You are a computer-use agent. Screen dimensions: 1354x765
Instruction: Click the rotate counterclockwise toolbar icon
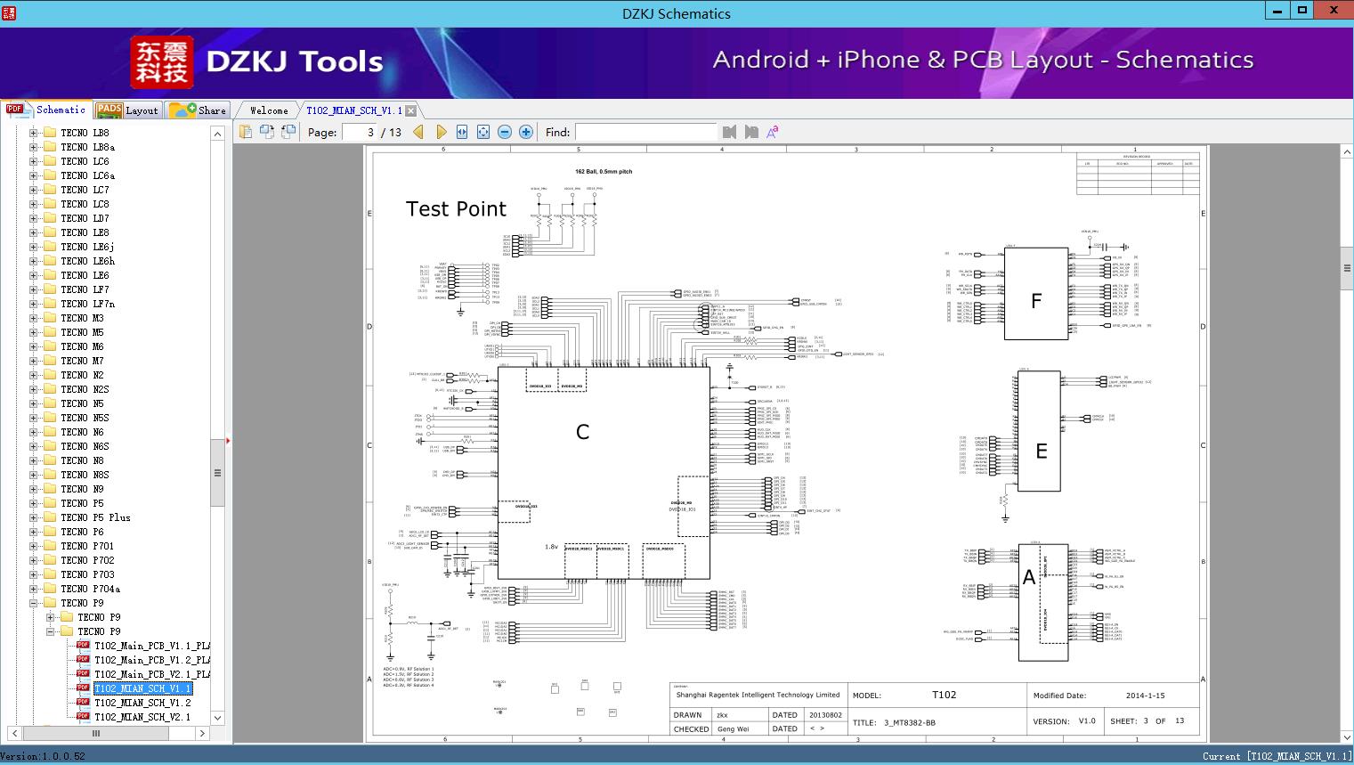[267, 132]
